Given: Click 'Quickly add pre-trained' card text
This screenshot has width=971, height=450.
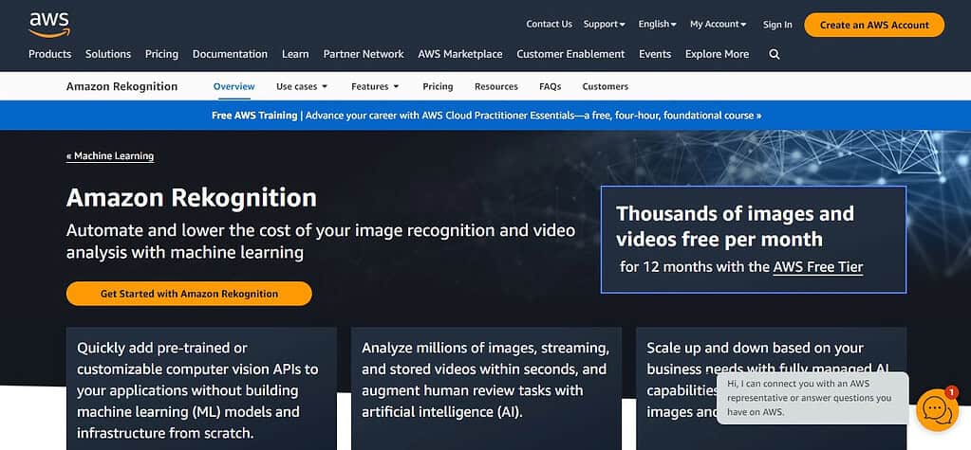Looking at the screenshot, I should 197,390.
